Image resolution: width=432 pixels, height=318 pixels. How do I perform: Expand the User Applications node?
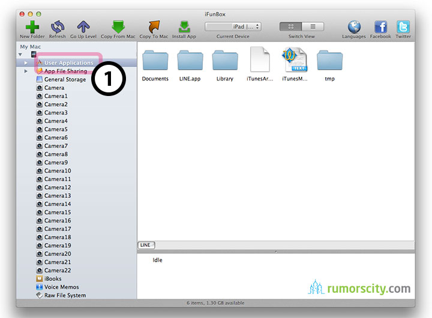tap(26, 63)
